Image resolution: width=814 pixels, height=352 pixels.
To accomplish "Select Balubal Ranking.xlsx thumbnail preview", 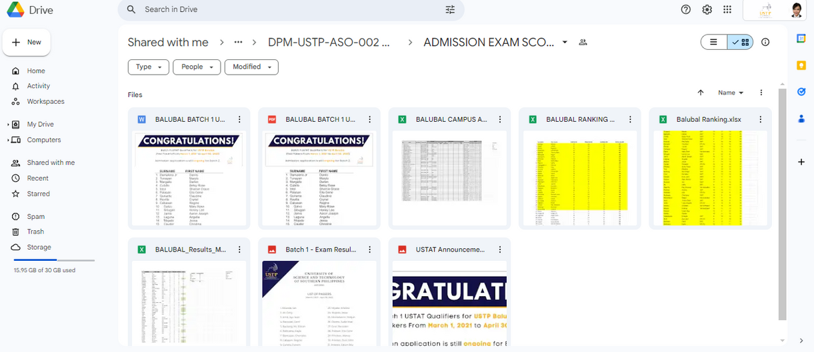I will 710,178.
